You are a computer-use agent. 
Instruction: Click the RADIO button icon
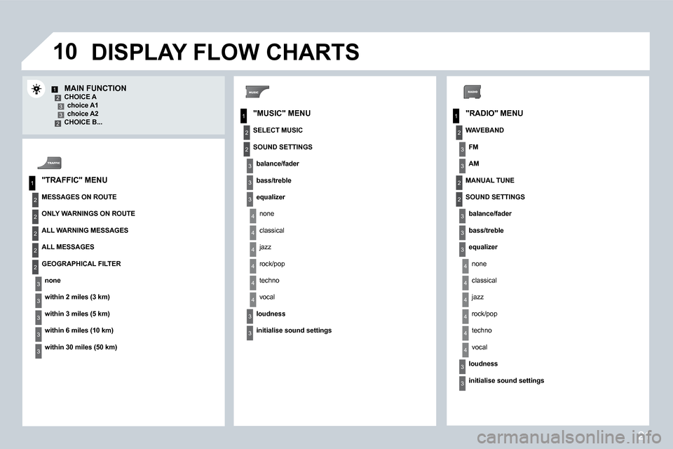(x=472, y=91)
